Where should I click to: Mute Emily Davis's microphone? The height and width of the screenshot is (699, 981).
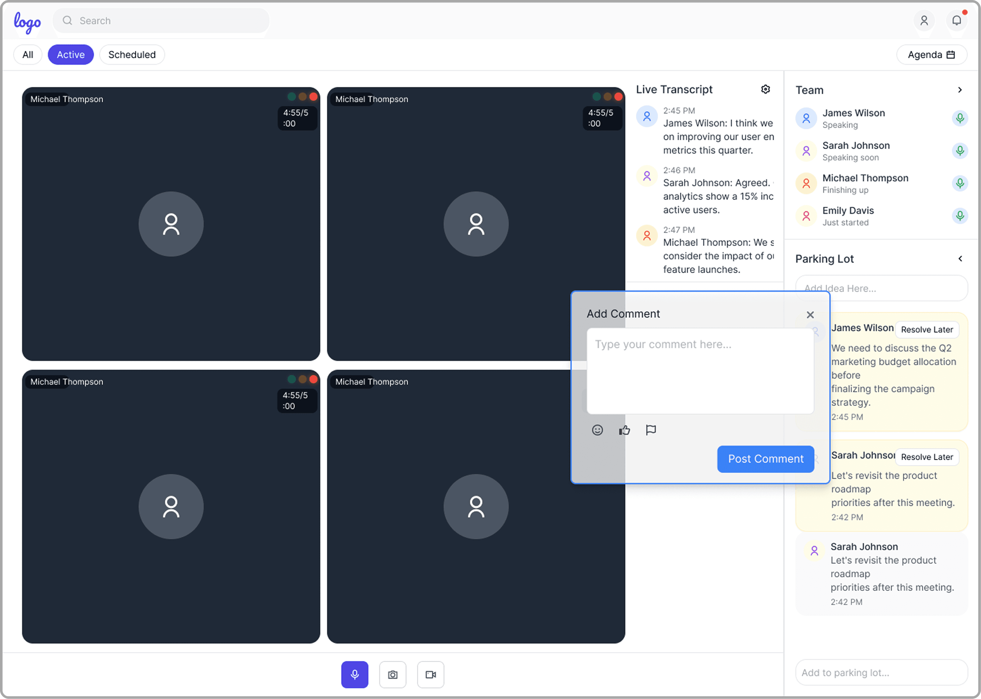960,216
